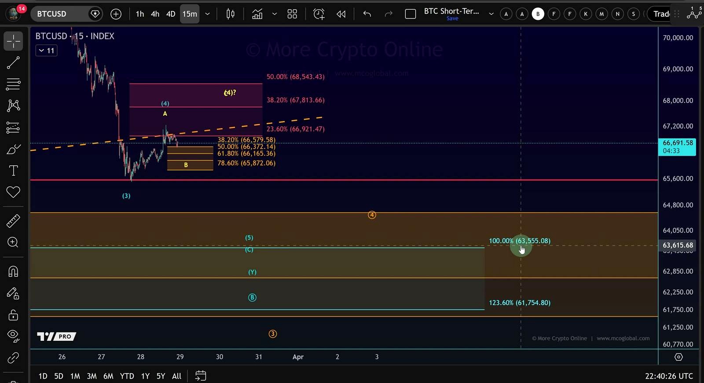Viewport: 704px width, 383px height.
Task: Switch to layout S
Action: click(634, 14)
